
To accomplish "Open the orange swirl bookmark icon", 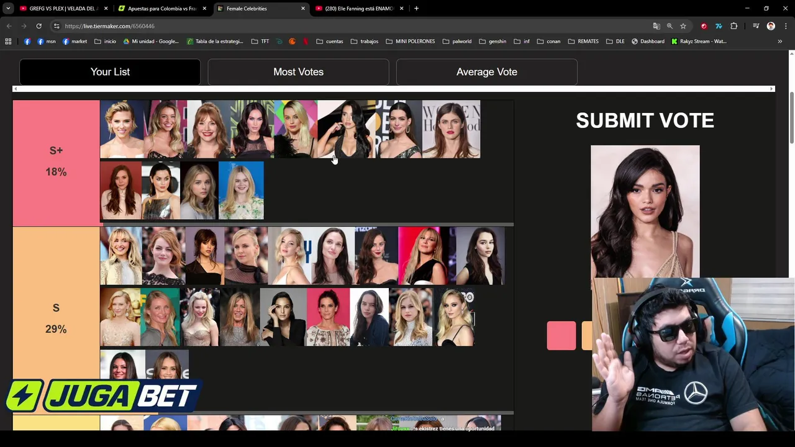I will coord(292,42).
